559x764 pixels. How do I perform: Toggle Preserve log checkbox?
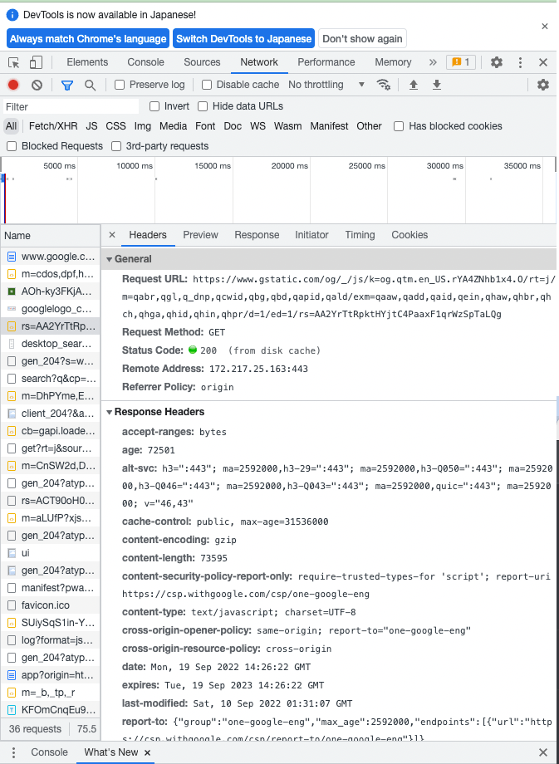click(x=120, y=85)
